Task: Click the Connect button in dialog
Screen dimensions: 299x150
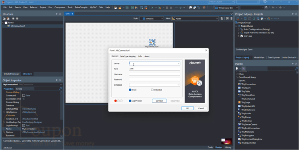Action: point(159,101)
